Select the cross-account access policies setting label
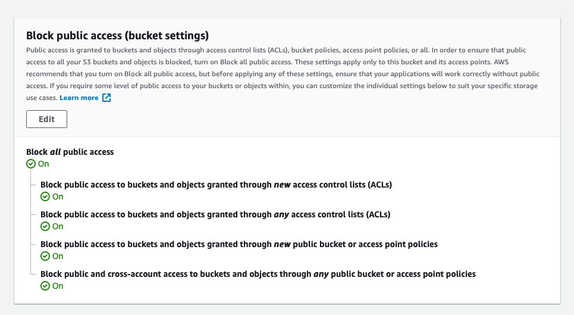574x315 pixels. (x=258, y=274)
